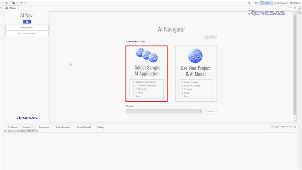
Task: Click the blue Home icon under AI Navi
Action: click(x=27, y=22)
